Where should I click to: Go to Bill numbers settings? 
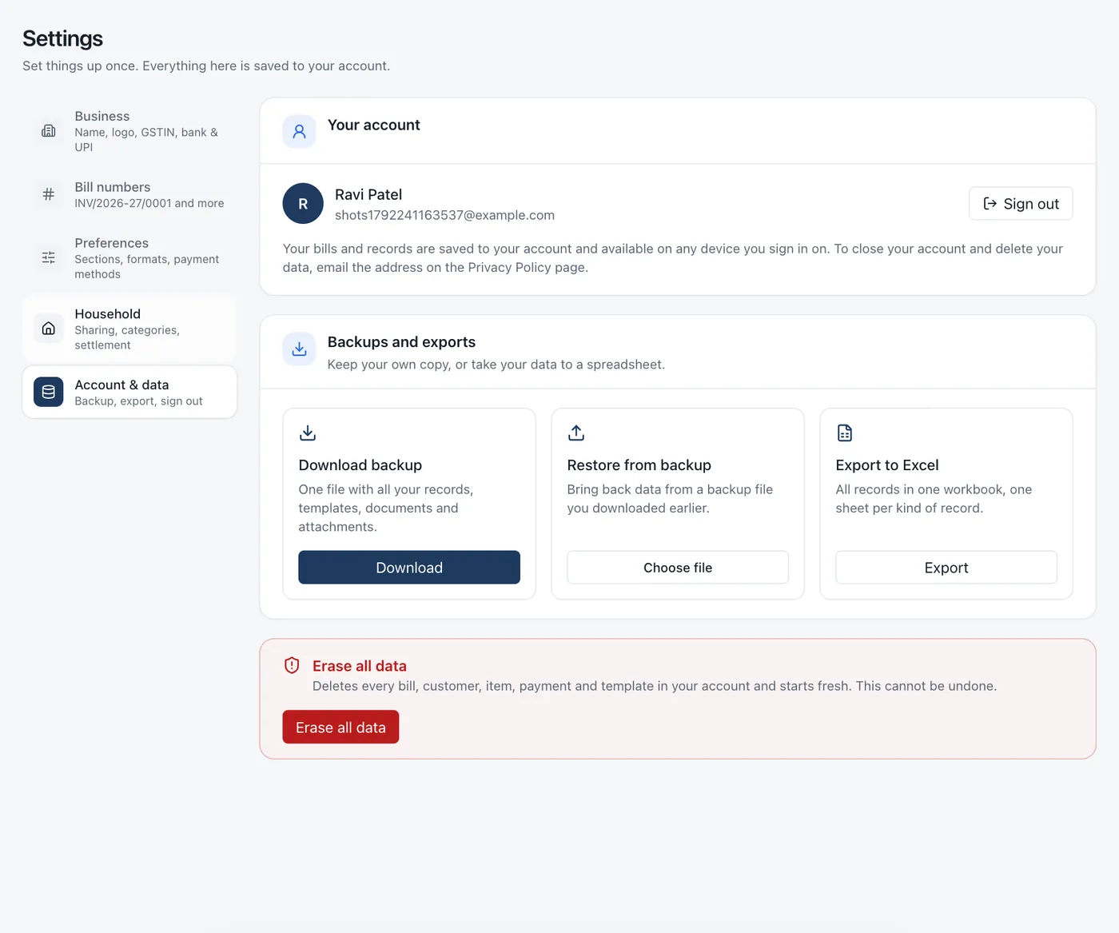[x=129, y=194]
